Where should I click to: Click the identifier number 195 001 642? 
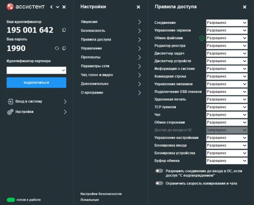[30, 30]
